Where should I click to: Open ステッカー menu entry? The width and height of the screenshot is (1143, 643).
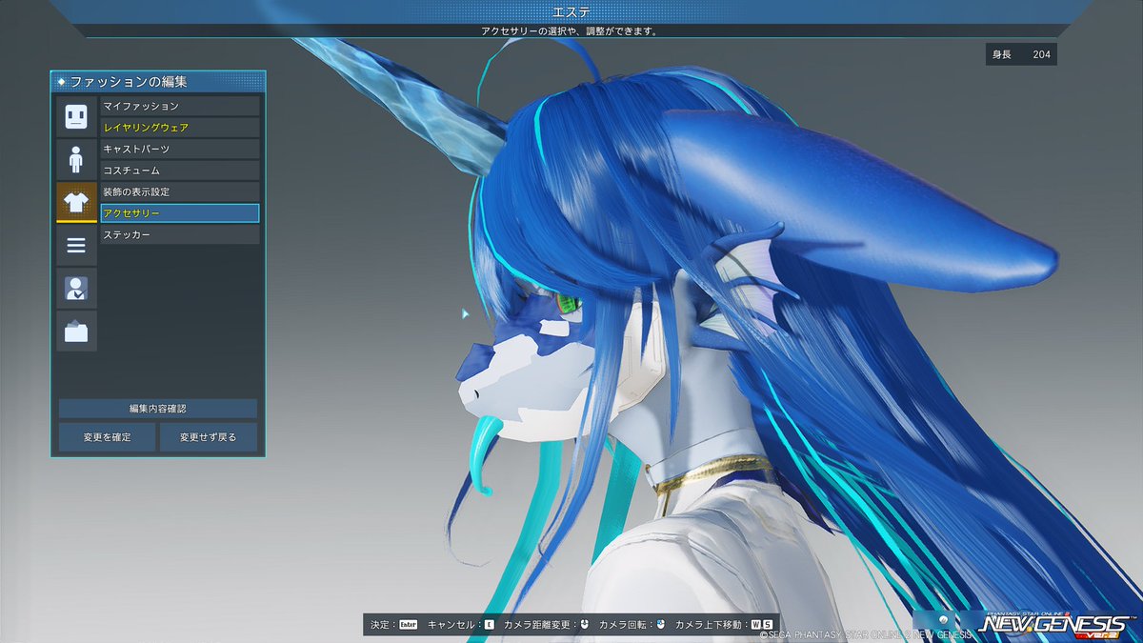click(180, 234)
